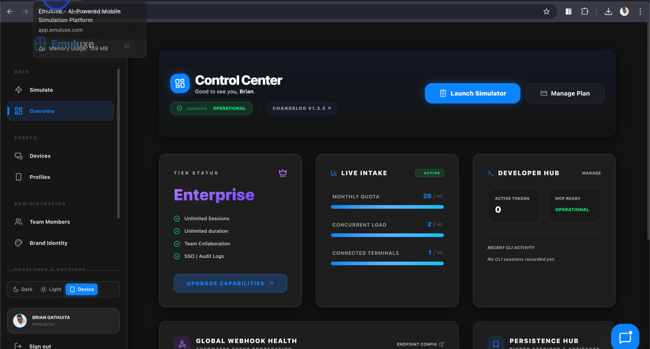Go to Devices in the sidebar

click(x=40, y=156)
